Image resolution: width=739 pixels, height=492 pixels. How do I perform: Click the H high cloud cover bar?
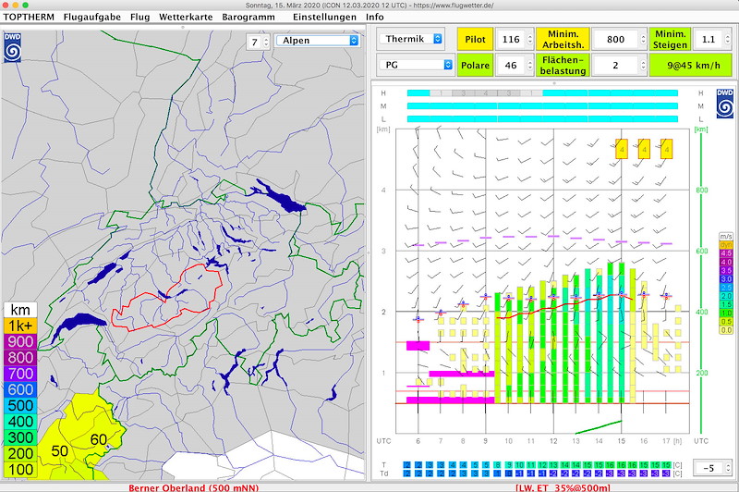click(542, 93)
